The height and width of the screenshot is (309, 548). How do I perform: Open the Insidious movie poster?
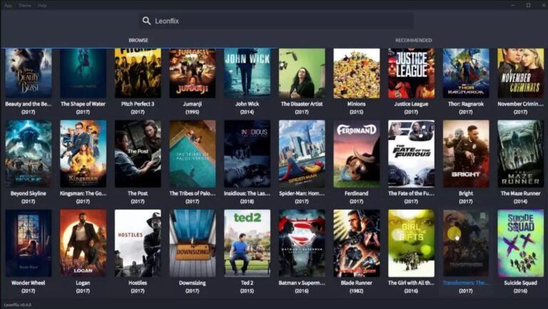pyautogui.click(x=247, y=154)
